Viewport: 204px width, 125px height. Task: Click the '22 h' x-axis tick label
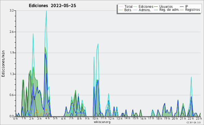click(191, 119)
